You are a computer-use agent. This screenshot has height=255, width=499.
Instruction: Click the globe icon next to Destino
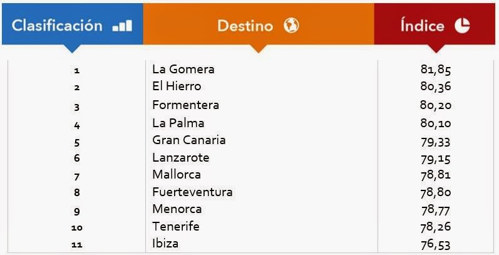point(291,26)
